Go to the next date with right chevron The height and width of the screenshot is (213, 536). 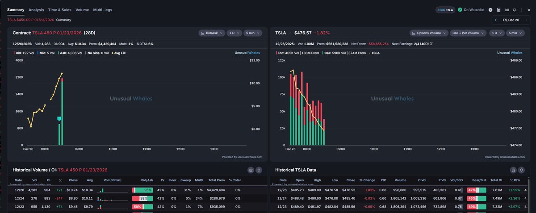tap(528, 20)
